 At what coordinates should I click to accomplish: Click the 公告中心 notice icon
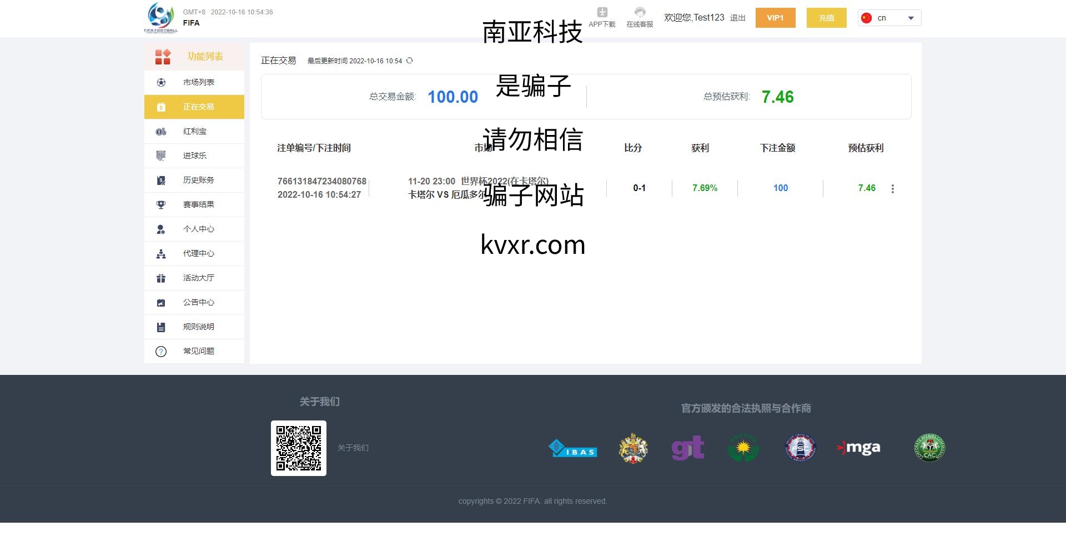tap(161, 303)
